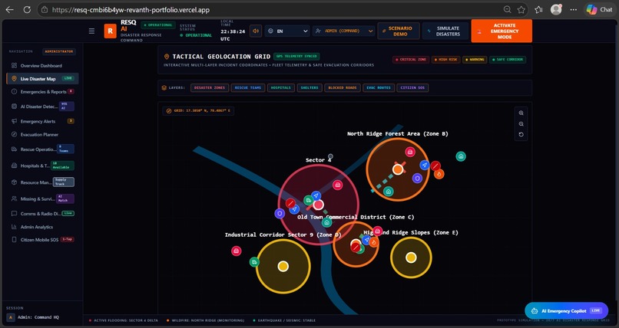Go to AI Disaster Detection page

point(42,107)
